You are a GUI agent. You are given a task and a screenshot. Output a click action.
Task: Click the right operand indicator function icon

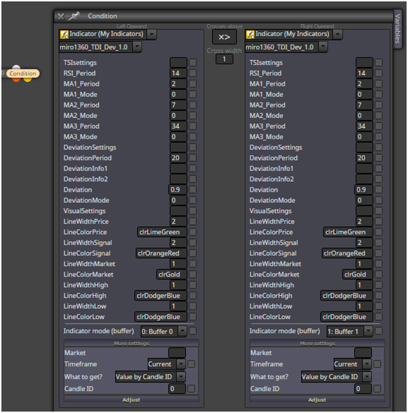coord(250,34)
